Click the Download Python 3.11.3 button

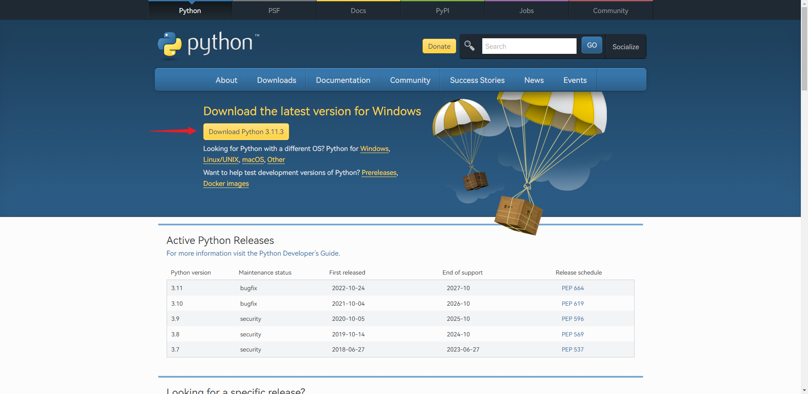[246, 132]
